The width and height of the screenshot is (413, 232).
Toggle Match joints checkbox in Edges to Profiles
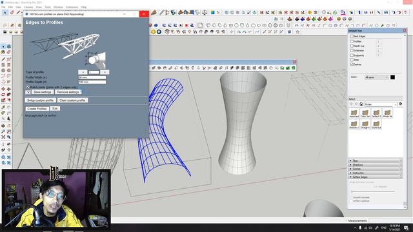28,87
